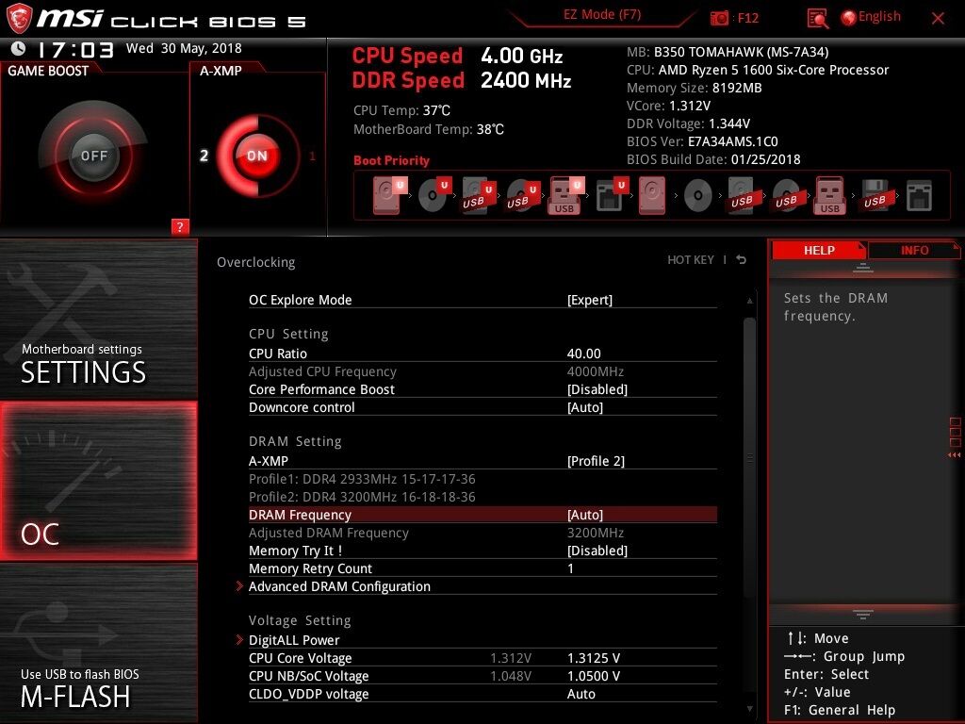This screenshot has width=965, height=724.
Task: Change Memory Try It ! [Disabled] setting
Action: tap(482, 551)
